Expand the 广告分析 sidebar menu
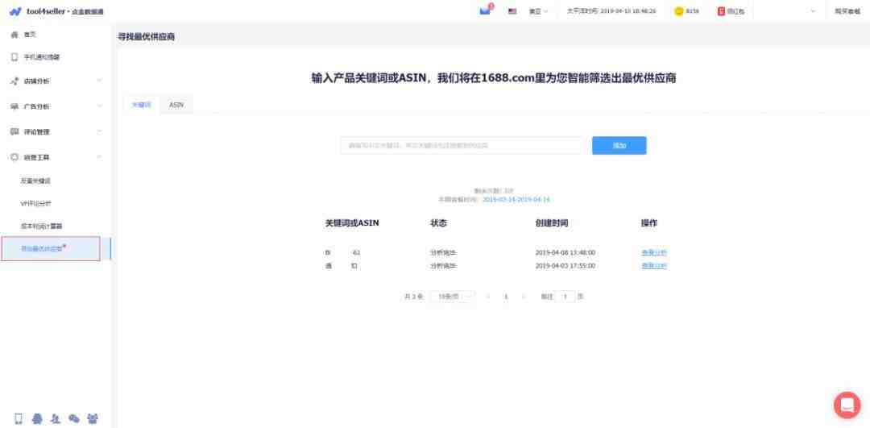 (x=56, y=106)
